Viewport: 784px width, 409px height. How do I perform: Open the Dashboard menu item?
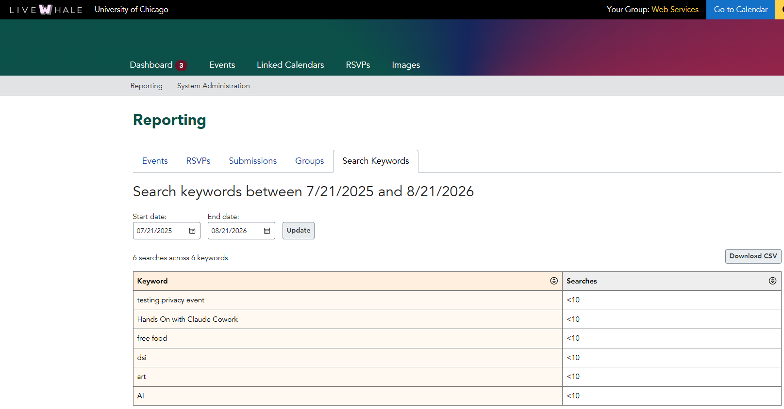(151, 65)
